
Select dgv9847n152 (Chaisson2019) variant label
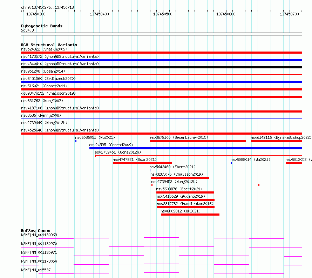(x=48, y=93)
